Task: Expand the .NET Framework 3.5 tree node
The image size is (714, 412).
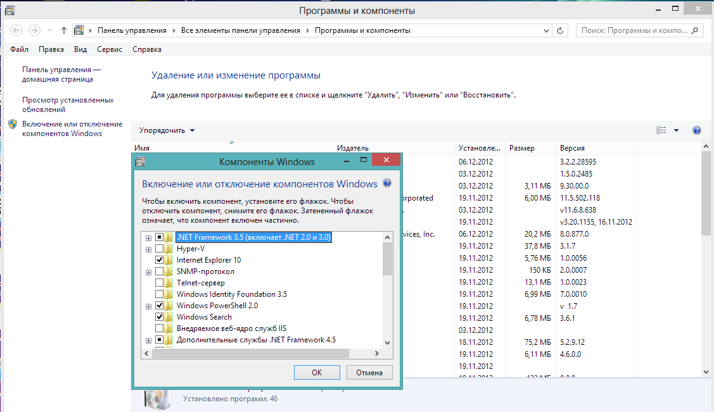Action: click(x=148, y=238)
